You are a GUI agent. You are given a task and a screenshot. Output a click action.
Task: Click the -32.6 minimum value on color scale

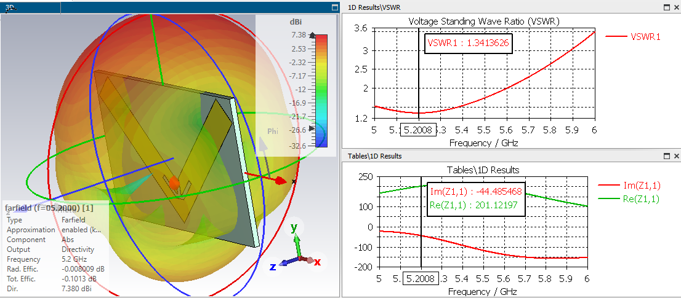[297, 145]
